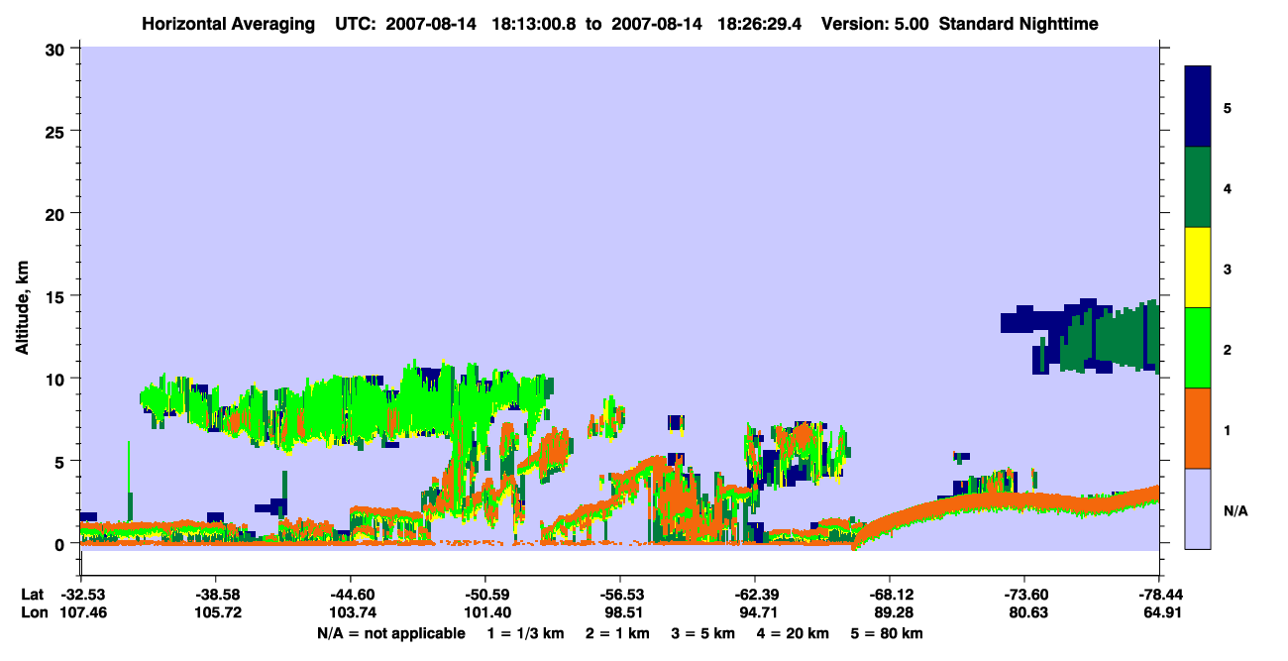Click longitude value 101.40
Image resolution: width=1288 pixels, height=661 pixels.
click(485, 613)
